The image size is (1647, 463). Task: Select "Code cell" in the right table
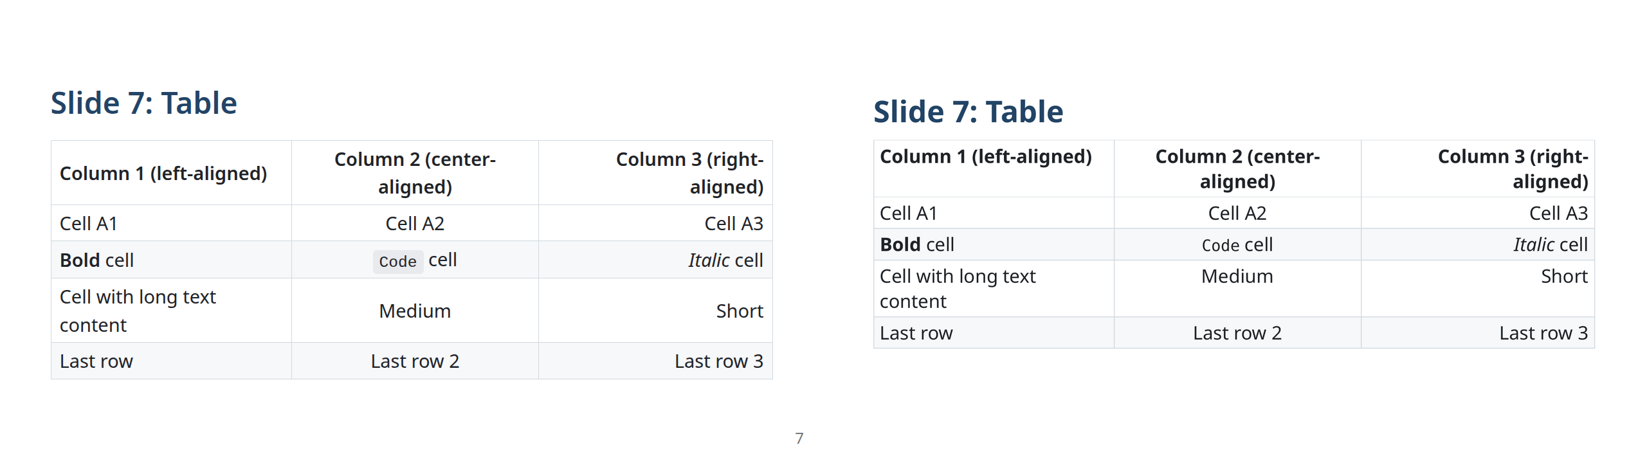(x=1237, y=245)
